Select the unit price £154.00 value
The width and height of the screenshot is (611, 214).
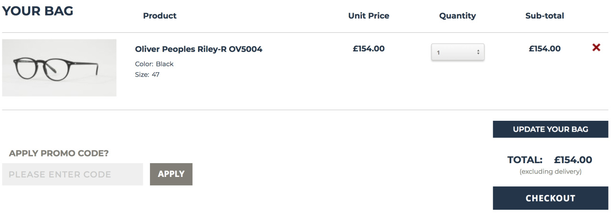pyautogui.click(x=369, y=49)
